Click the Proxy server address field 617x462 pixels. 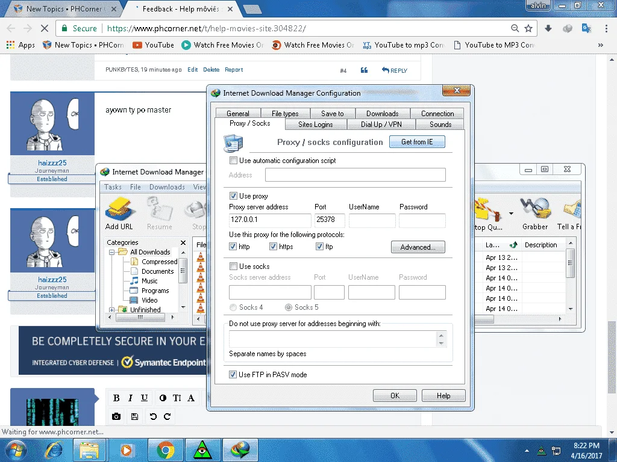(270, 220)
